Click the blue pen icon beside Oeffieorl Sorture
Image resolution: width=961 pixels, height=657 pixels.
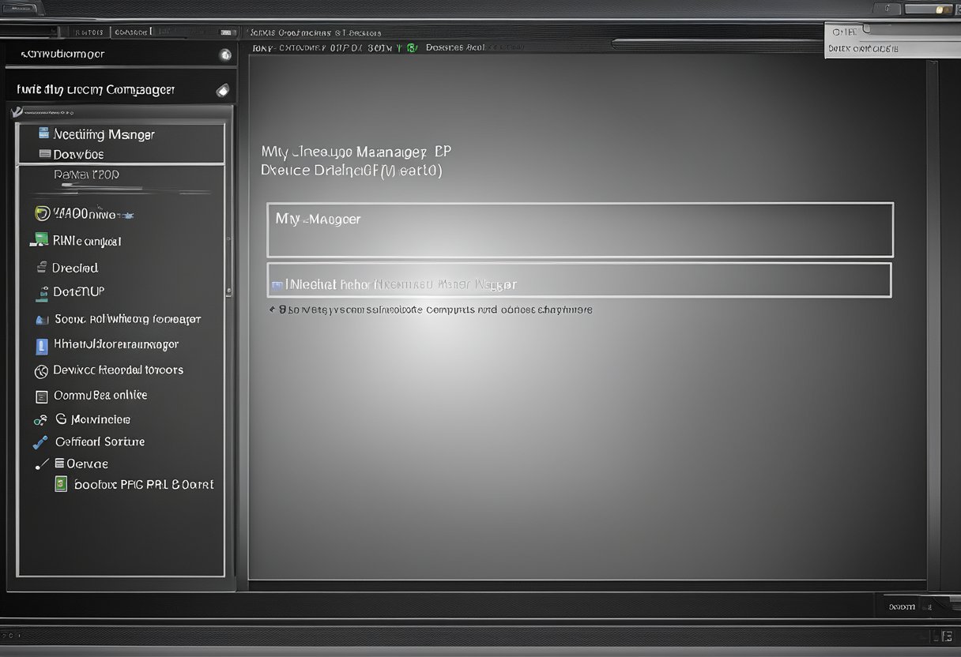tap(40, 442)
